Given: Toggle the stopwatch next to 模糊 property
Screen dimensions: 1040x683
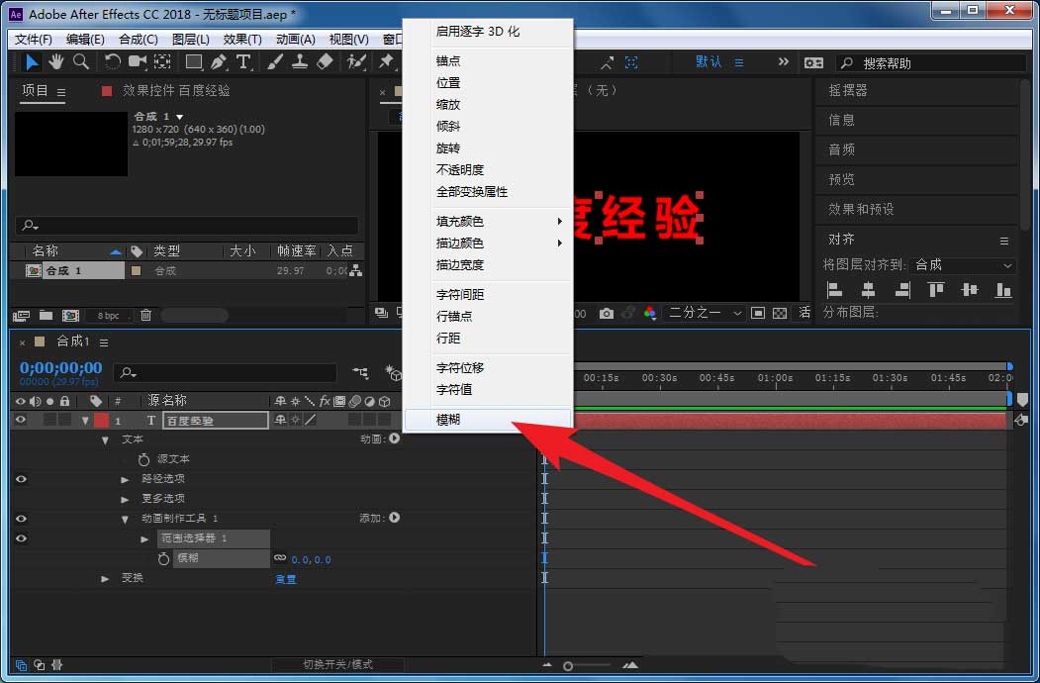Looking at the screenshot, I should [164, 558].
